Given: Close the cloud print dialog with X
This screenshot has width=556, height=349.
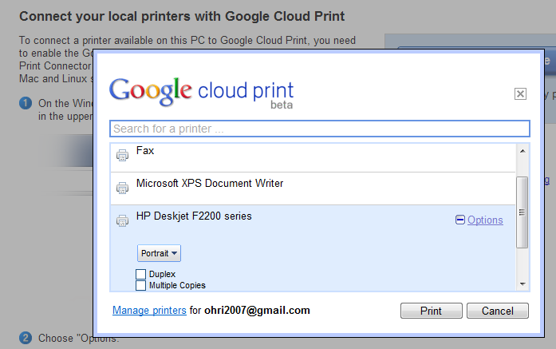Looking at the screenshot, I should [x=520, y=93].
